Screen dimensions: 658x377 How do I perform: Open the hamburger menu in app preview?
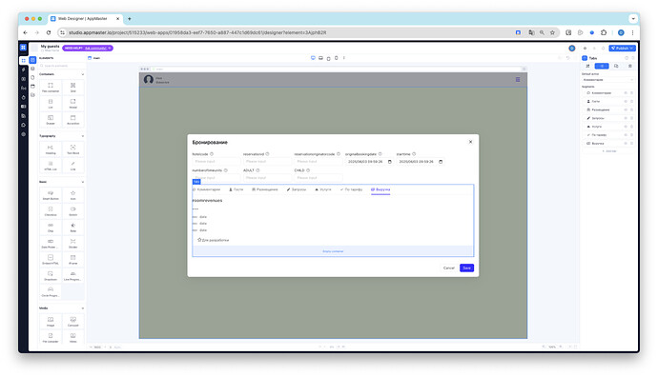tap(518, 80)
